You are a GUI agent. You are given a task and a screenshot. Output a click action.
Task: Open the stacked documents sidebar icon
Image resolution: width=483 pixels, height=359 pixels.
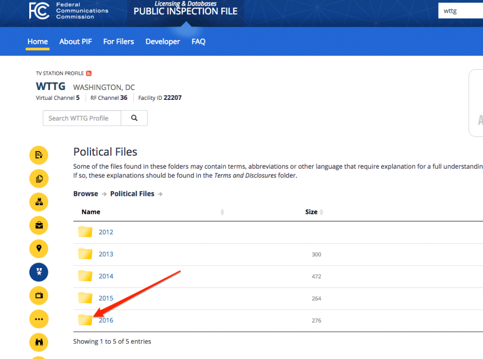[x=39, y=179]
